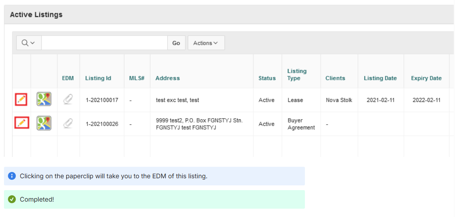Open map icon for listing 1-202100017
The height and width of the screenshot is (217, 455).
point(44,99)
